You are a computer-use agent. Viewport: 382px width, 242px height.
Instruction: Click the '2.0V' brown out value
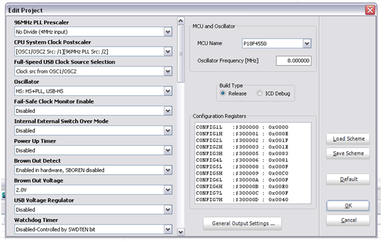(x=21, y=190)
